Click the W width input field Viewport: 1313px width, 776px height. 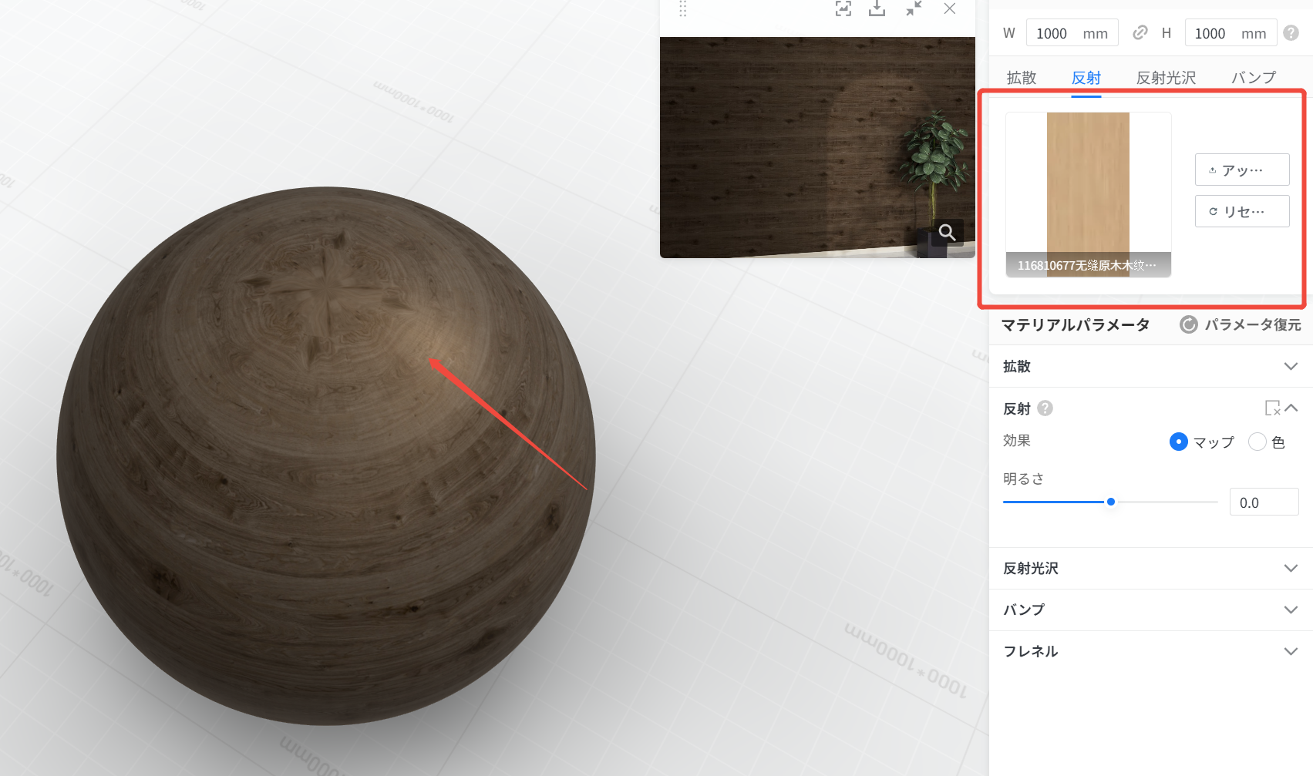click(1072, 33)
